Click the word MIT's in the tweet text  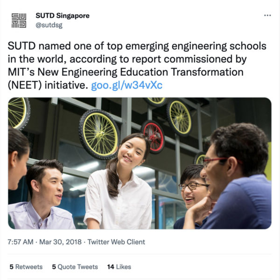coord(21,72)
